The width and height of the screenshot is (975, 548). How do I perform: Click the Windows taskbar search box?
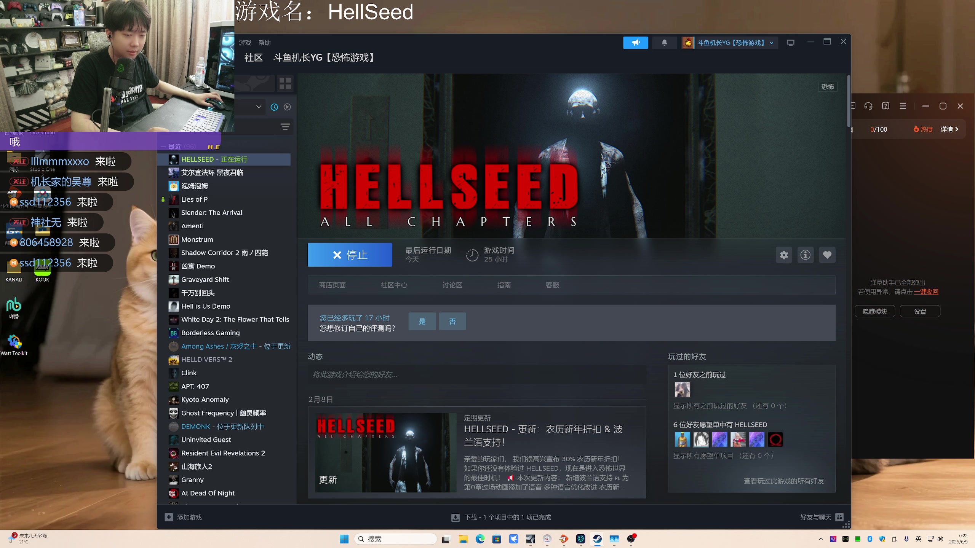(x=395, y=539)
